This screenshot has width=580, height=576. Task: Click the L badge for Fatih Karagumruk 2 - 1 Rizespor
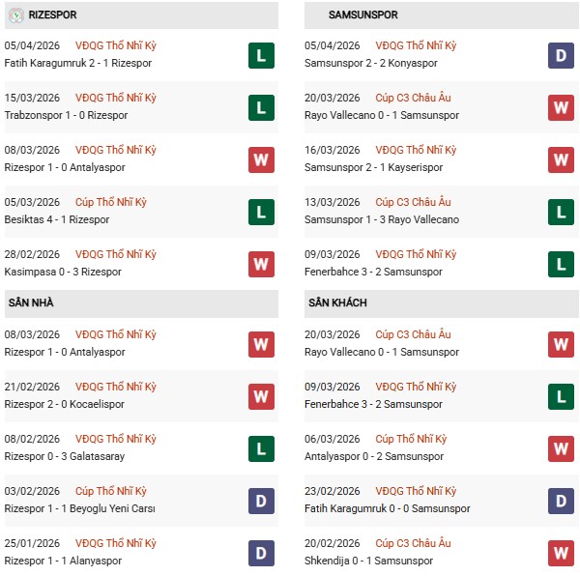[260, 55]
